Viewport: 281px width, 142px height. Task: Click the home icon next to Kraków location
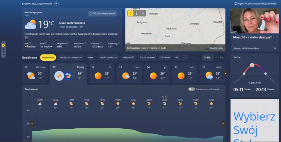point(57,4)
